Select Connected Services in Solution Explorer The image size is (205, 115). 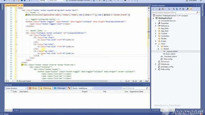(168, 21)
